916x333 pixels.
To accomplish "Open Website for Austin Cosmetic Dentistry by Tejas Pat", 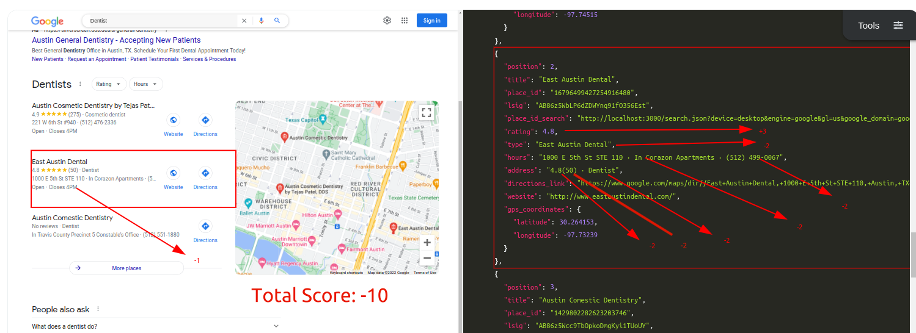I will (x=173, y=126).
